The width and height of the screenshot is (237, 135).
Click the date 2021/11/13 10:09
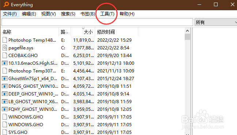tap(116, 71)
